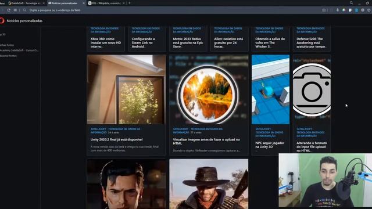Click headline Visualizar imagem antes de fazer upload
This screenshot has width=372, height=209.
[x=206, y=142]
